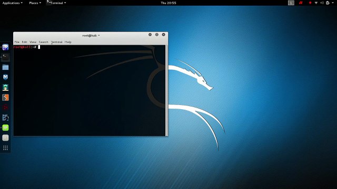Open the network status icon in top bar

coord(316,3)
